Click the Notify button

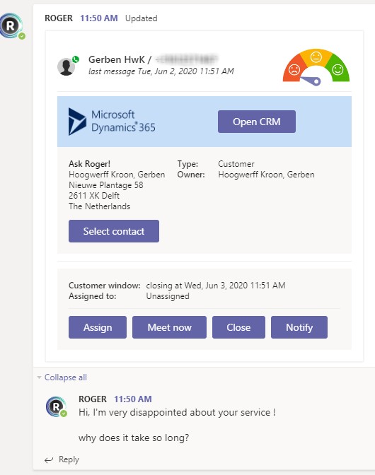click(299, 327)
